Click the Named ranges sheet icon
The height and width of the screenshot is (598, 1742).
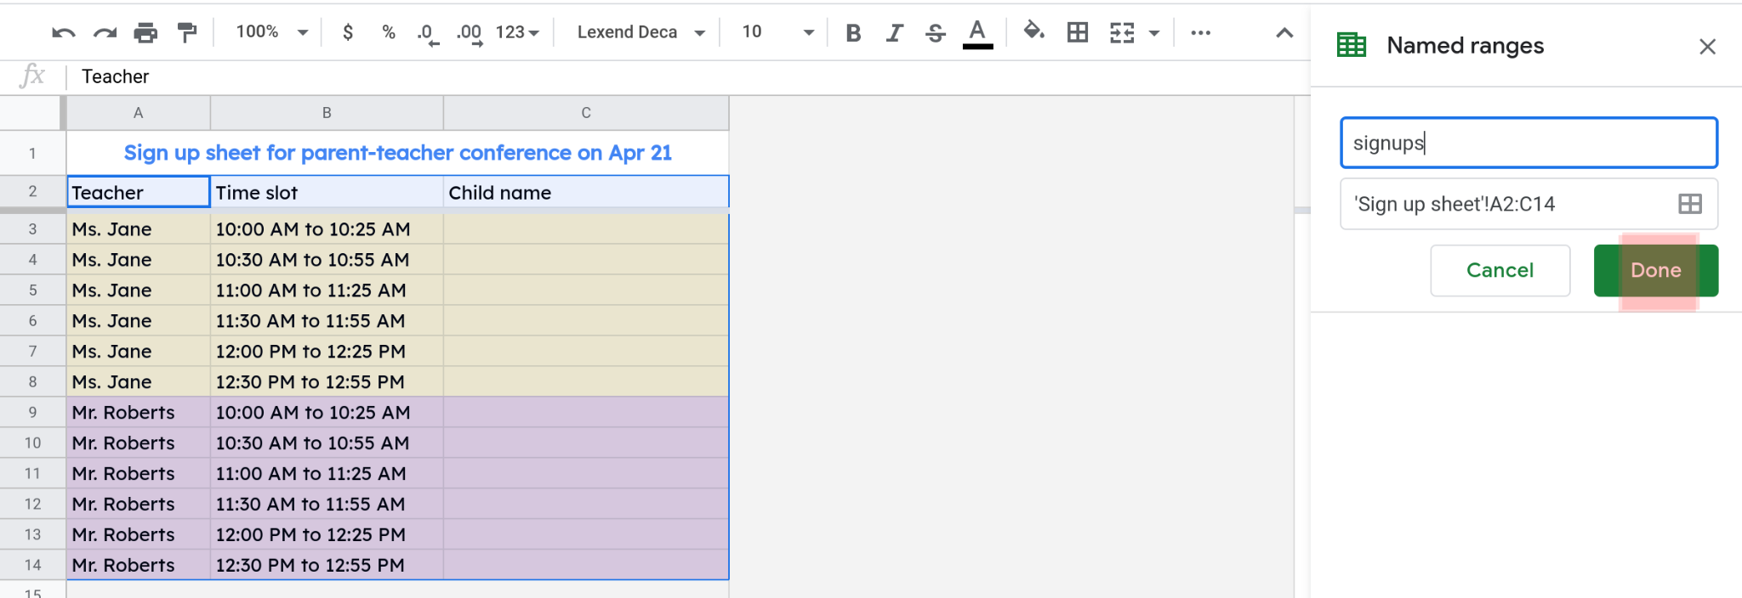(x=1351, y=45)
